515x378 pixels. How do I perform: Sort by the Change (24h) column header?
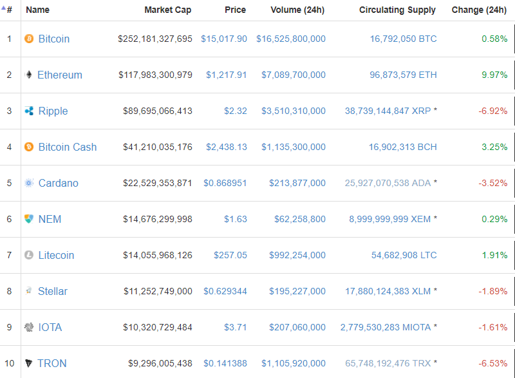pyautogui.click(x=479, y=10)
